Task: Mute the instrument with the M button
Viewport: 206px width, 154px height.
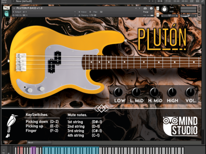Action: tap(158, 14)
